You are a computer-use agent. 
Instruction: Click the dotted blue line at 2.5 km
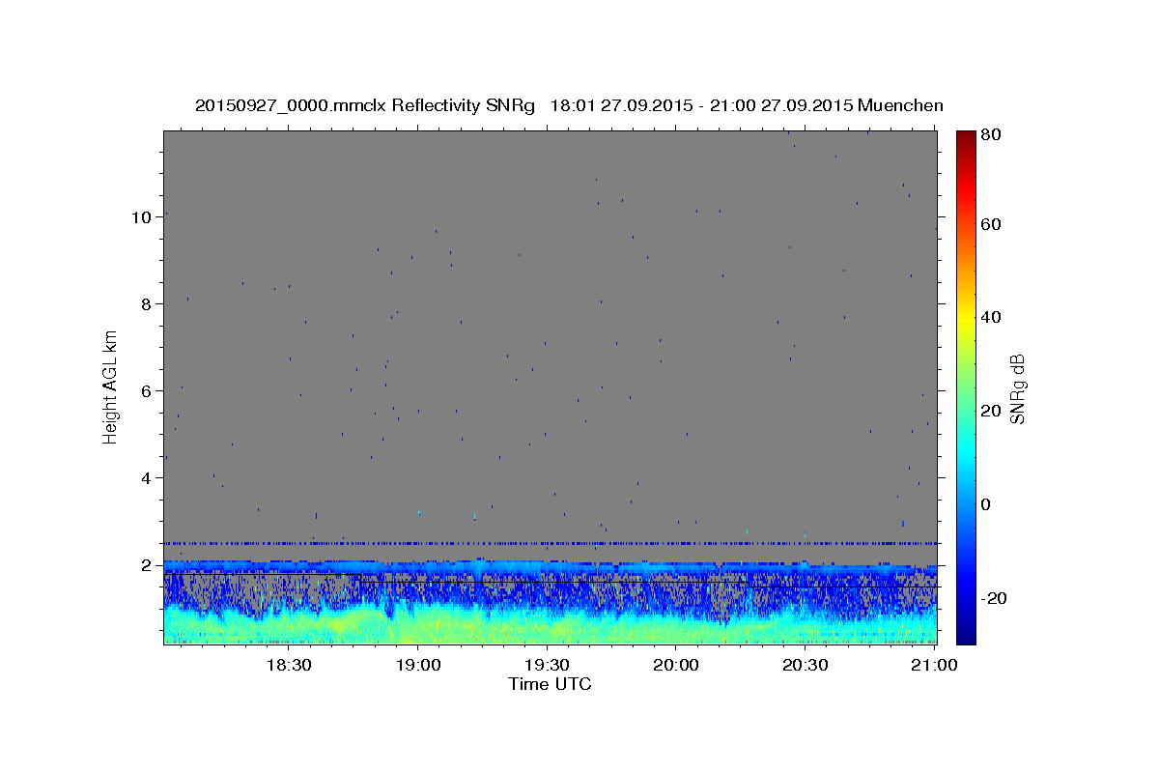tap(550, 543)
